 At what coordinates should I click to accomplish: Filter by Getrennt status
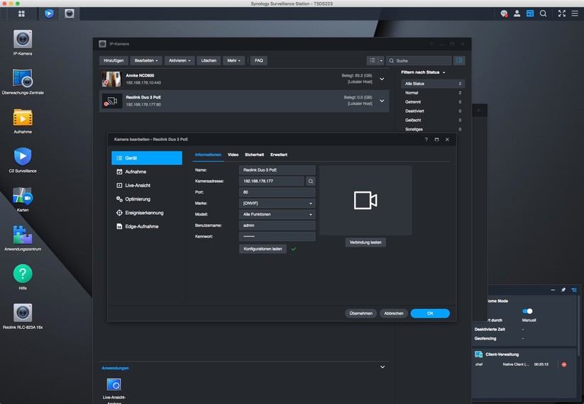pos(433,101)
